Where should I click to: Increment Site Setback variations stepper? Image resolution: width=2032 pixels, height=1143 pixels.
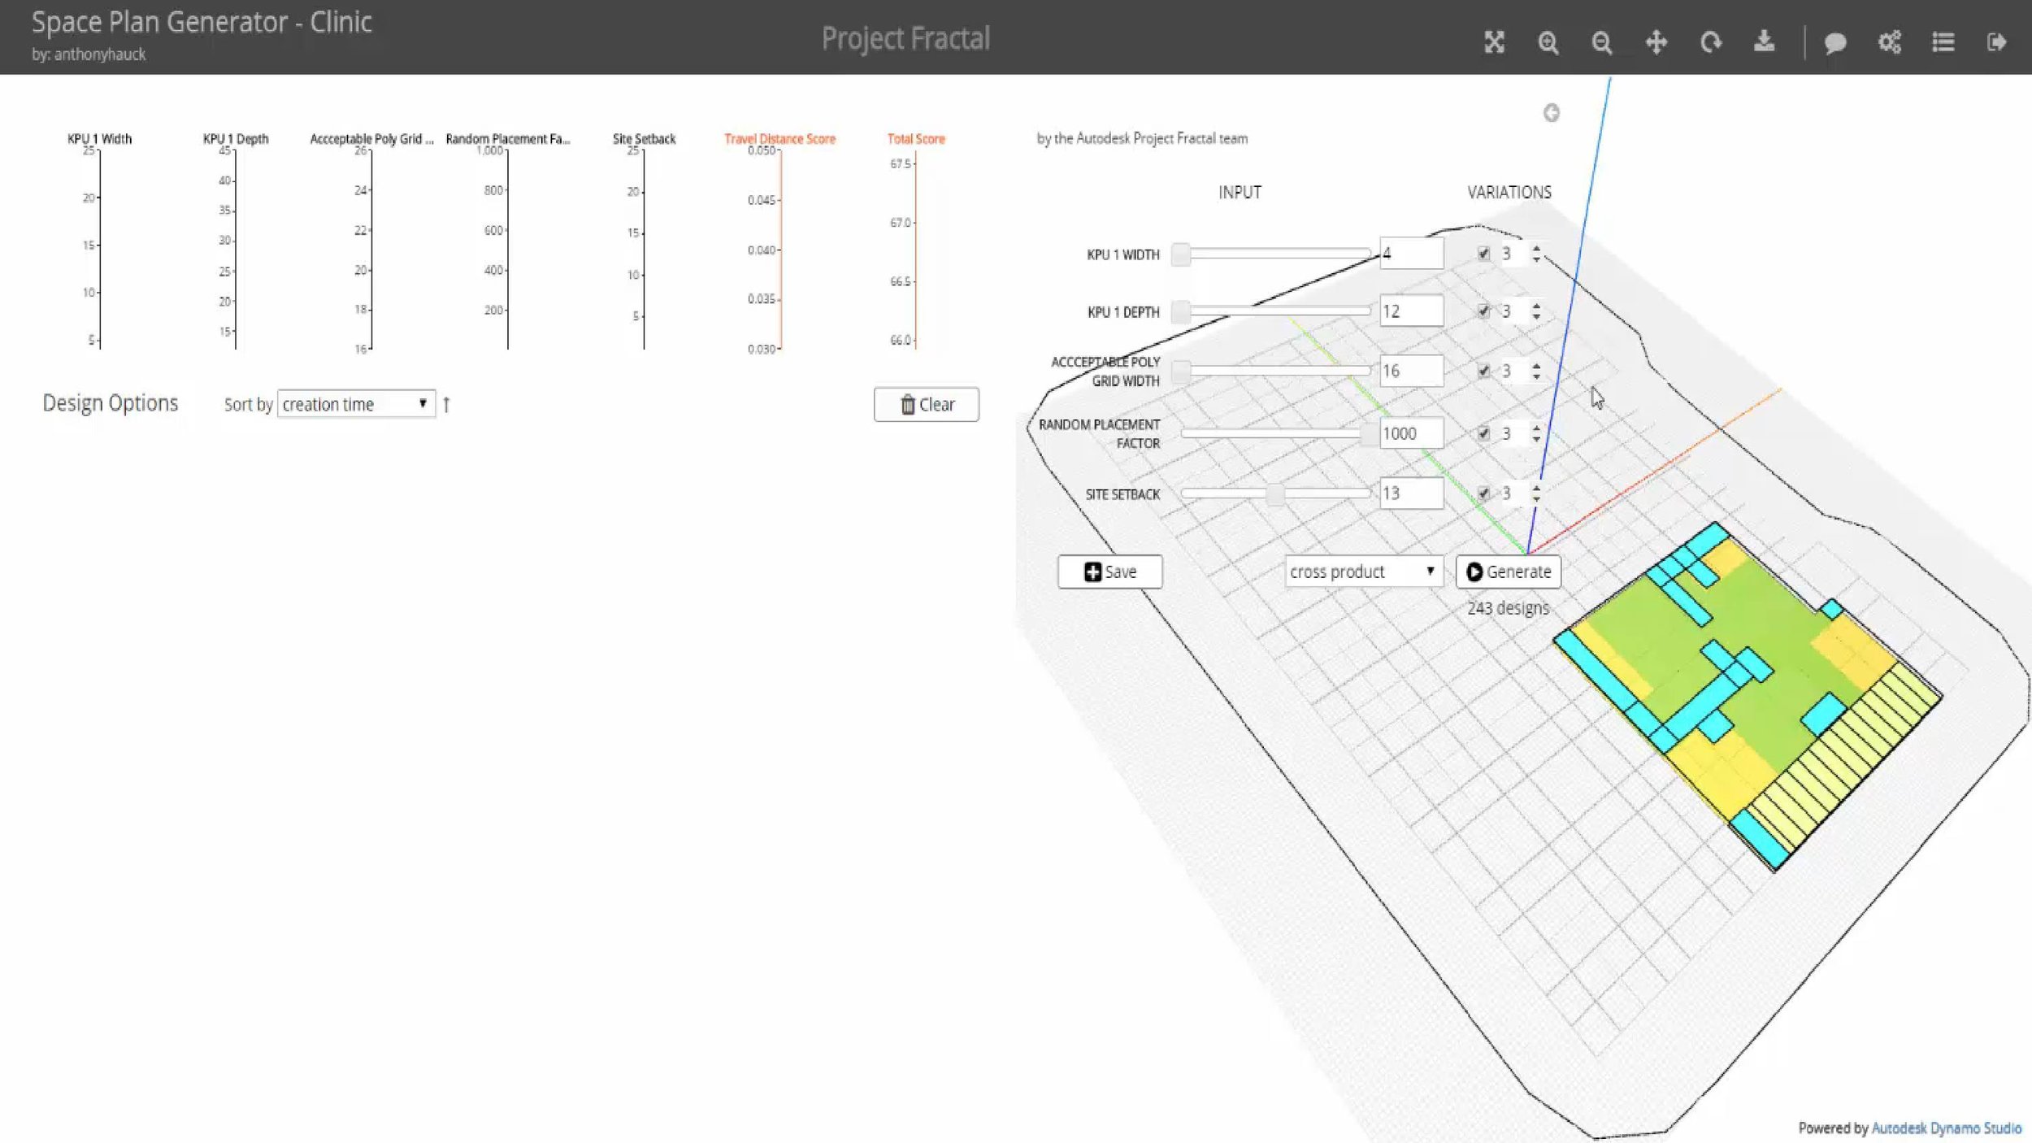[1535, 489]
